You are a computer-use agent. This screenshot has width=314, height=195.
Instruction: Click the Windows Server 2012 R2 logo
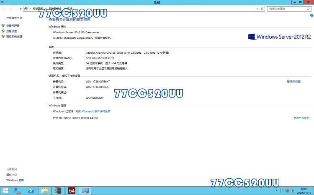click(279, 37)
